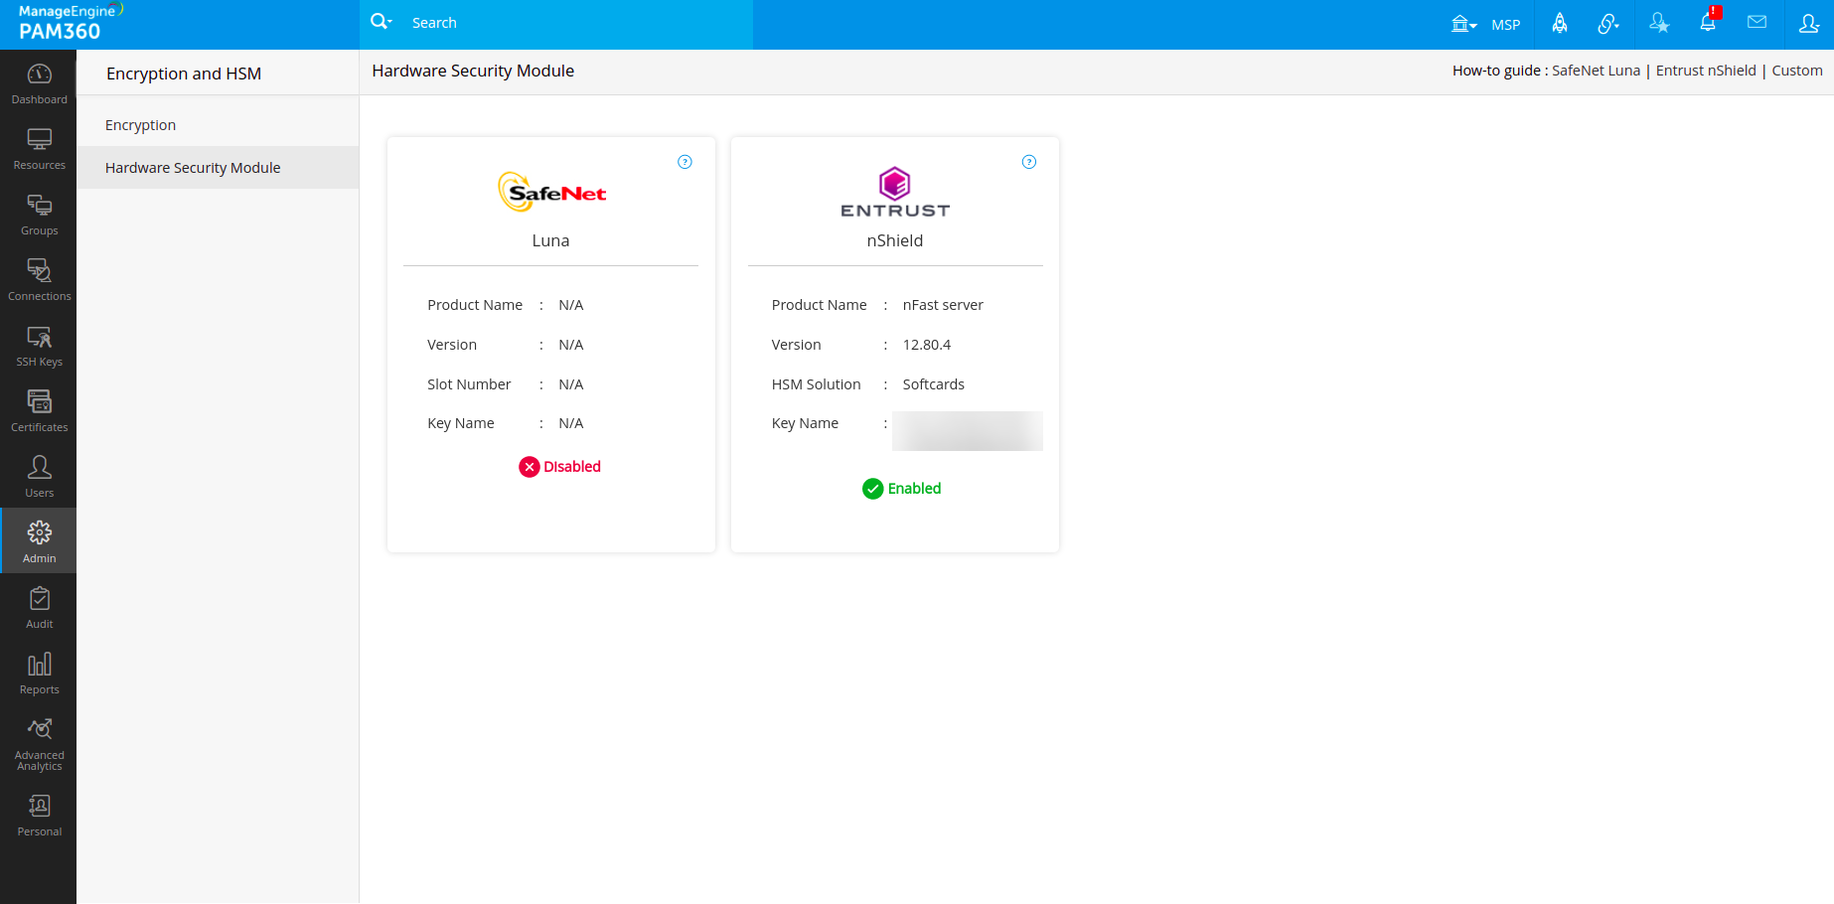Image resolution: width=1834 pixels, height=904 pixels.
Task: Click the search magnifier icon
Action: pos(381,22)
